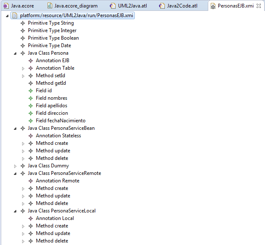This screenshot has height=245, width=265.
Task: Expand Method update under PersonaServiceLocal
Action: coord(23,234)
